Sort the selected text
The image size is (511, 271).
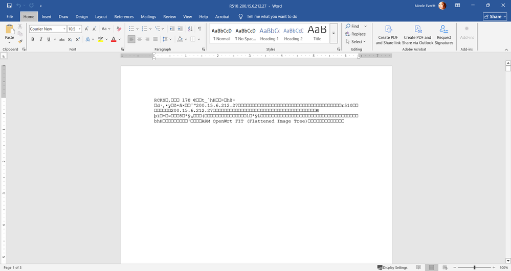point(190,29)
